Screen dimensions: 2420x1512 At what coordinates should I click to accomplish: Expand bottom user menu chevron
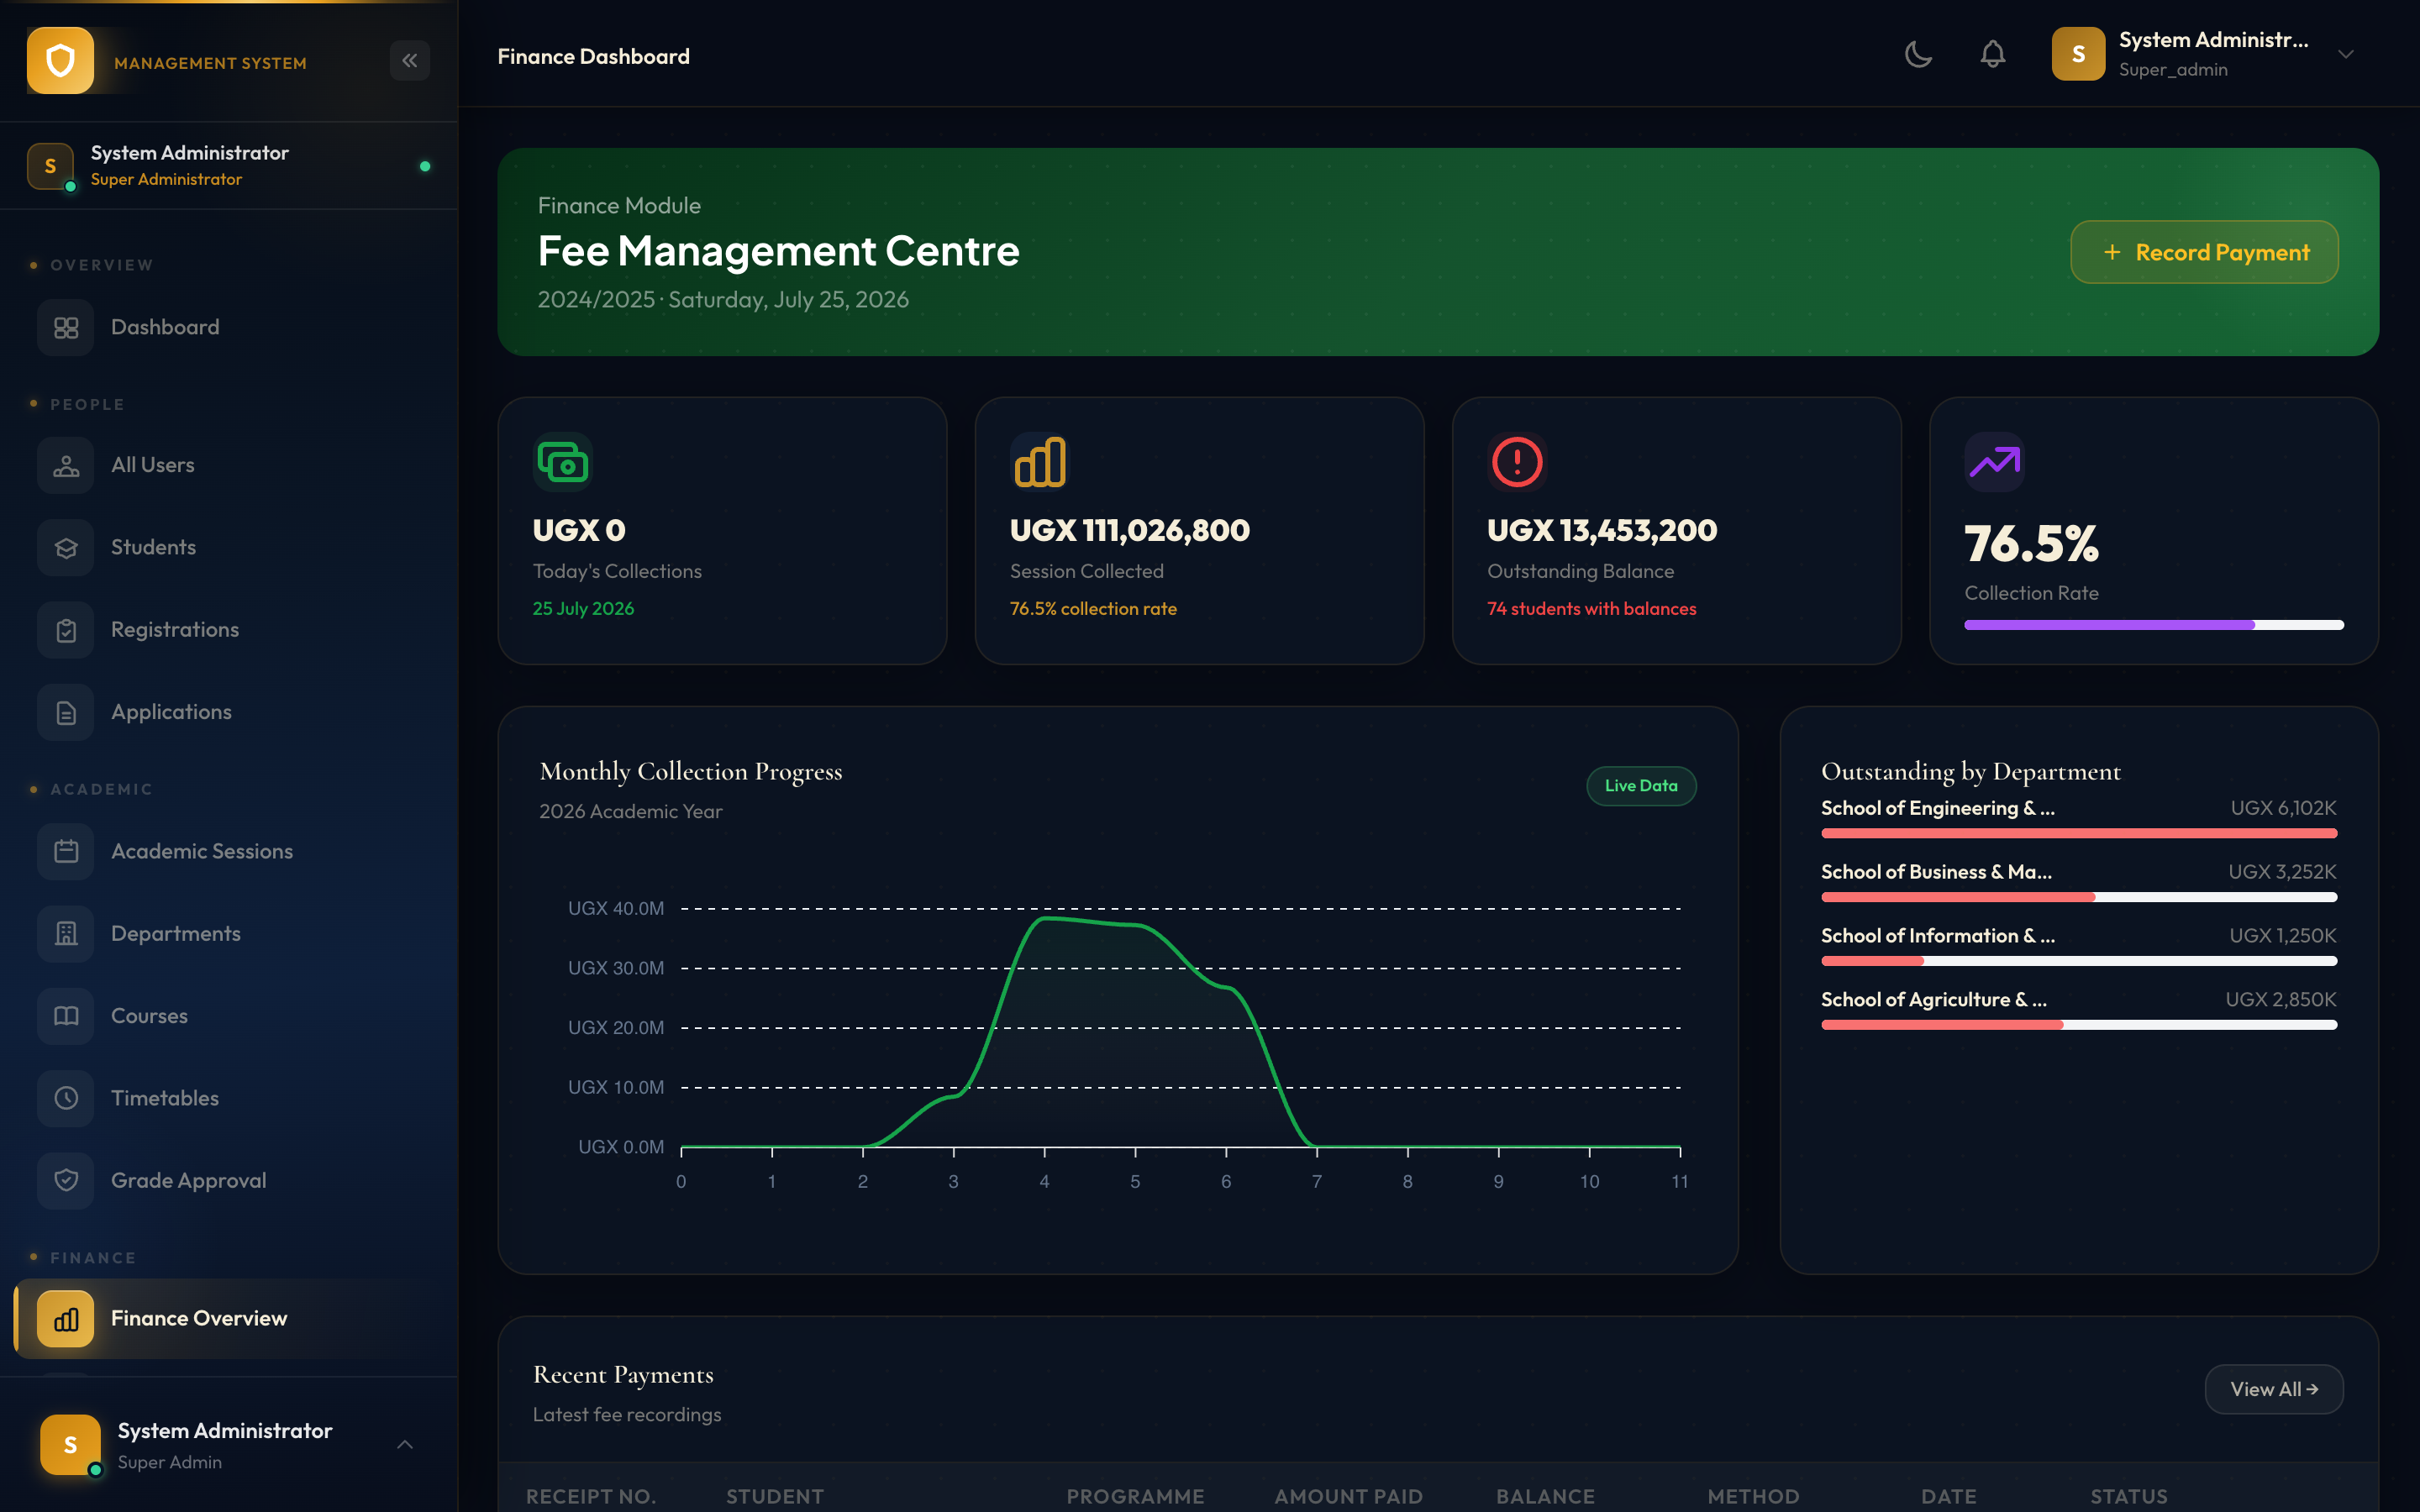click(405, 1444)
